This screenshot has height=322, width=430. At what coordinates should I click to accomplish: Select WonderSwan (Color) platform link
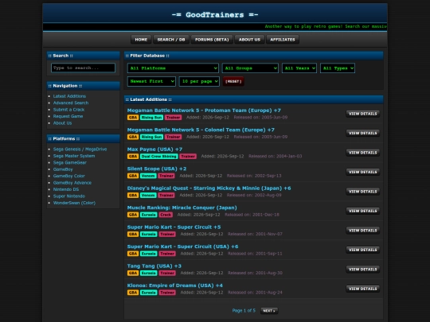(x=74, y=203)
